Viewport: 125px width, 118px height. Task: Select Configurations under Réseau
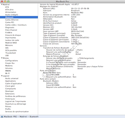11,61
